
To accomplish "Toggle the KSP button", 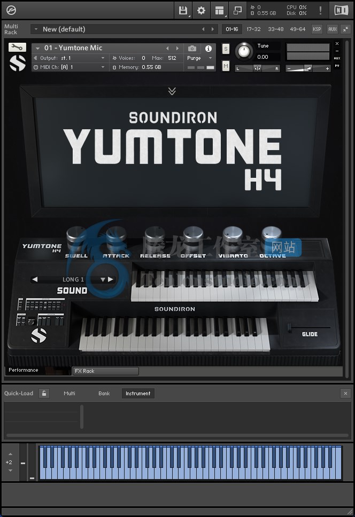I will point(317,29).
